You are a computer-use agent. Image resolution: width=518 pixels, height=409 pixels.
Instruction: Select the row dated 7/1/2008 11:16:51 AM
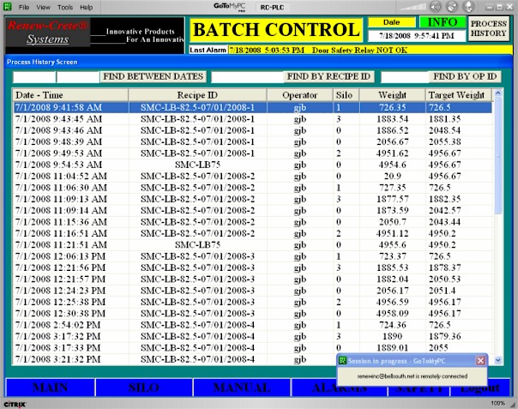click(253, 233)
